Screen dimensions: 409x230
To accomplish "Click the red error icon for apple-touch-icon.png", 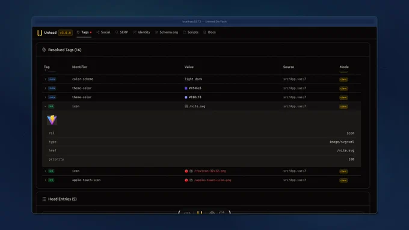I will 186,180.
